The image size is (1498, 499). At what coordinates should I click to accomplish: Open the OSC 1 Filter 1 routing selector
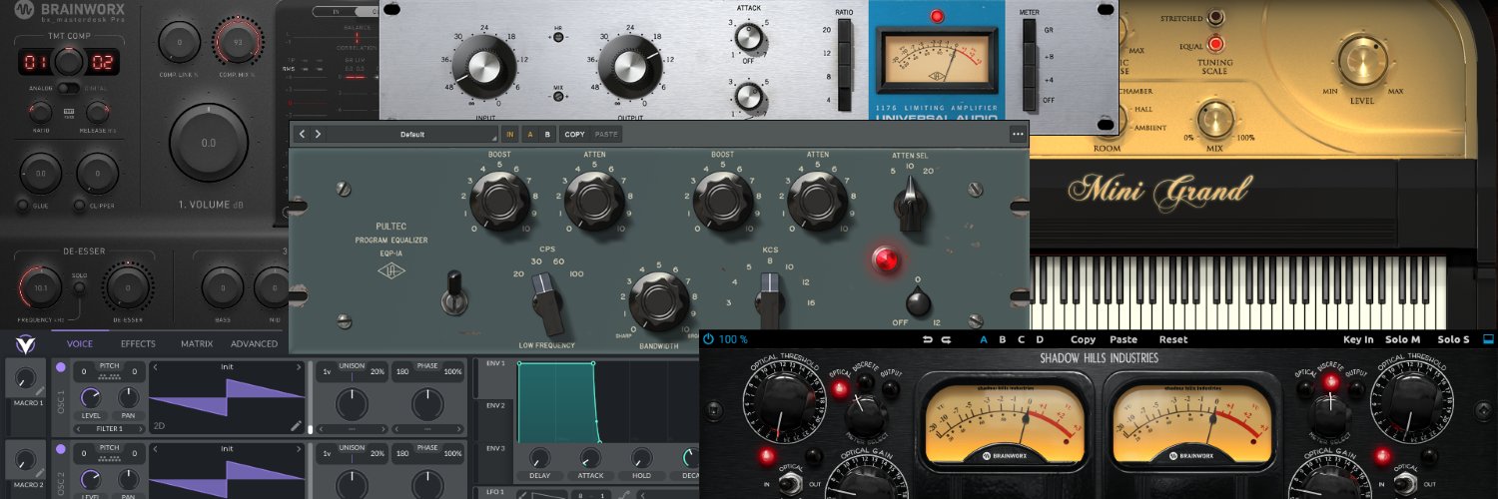tap(110, 428)
